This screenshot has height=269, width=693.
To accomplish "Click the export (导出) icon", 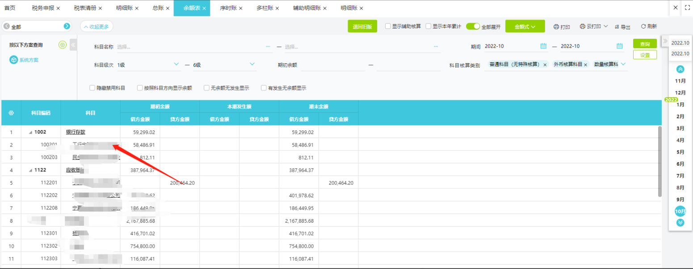I will [x=617, y=27].
